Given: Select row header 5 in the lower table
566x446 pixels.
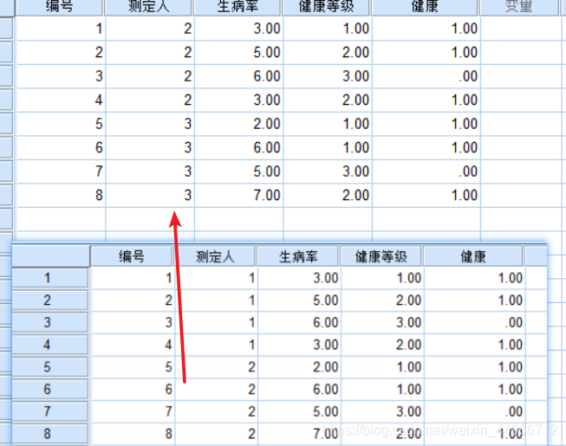Looking at the screenshot, I should [49, 367].
